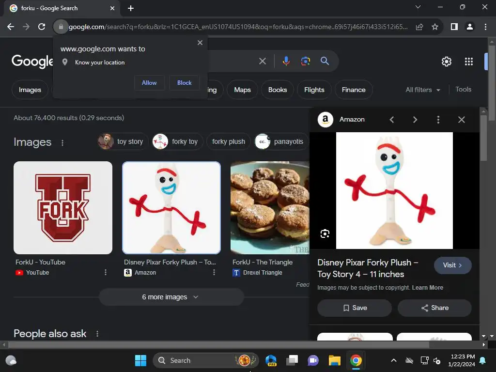This screenshot has height=372, width=496.
Task: Switch to Flights results
Action: click(x=314, y=90)
